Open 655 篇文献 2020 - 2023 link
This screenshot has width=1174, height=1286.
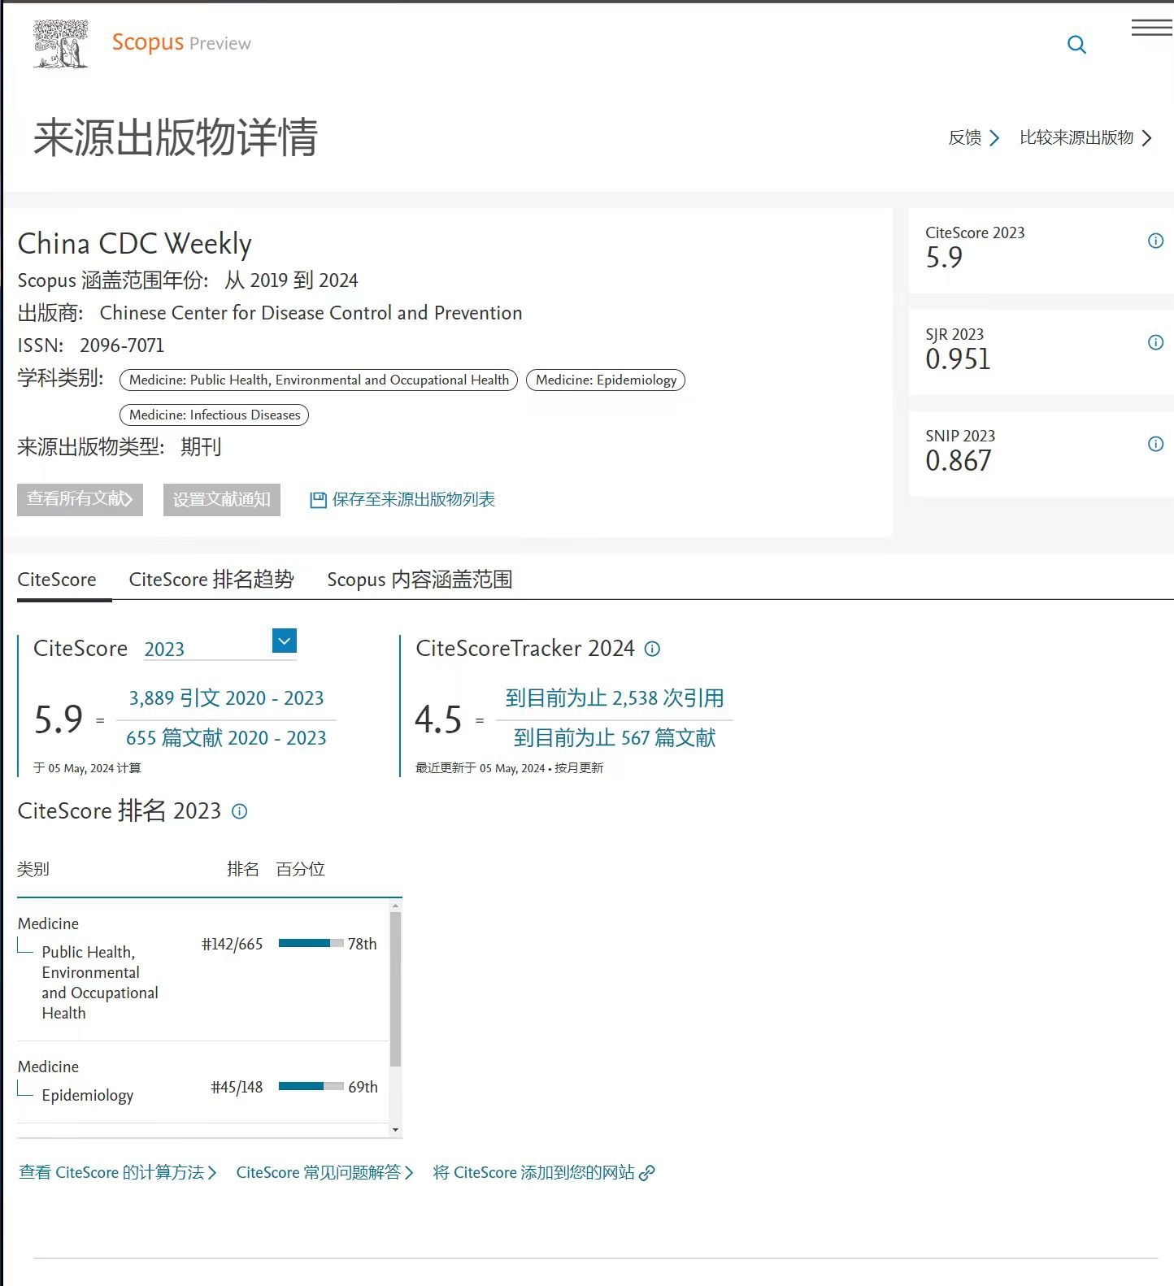(226, 738)
